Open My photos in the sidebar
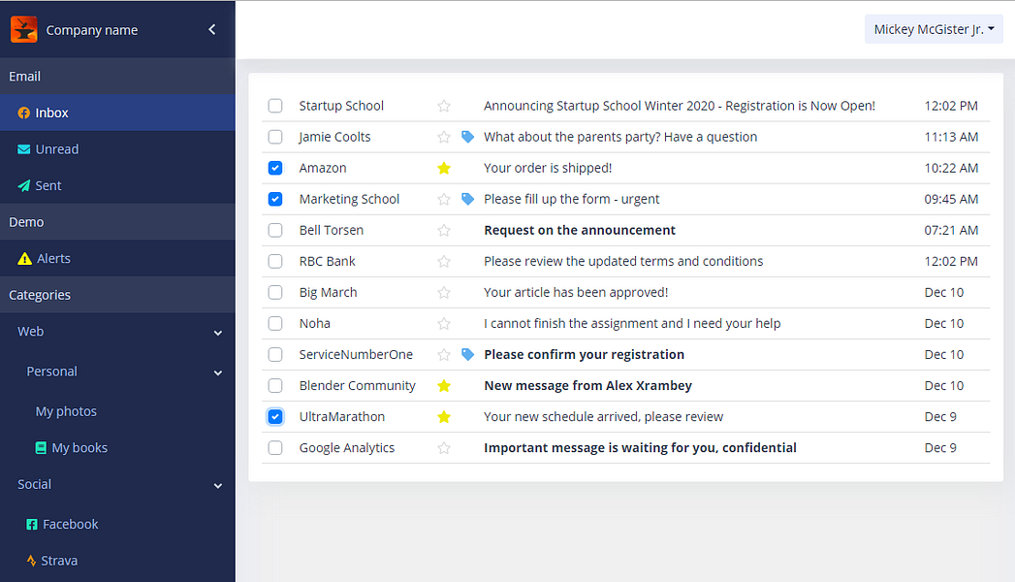1015x582 pixels. pos(66,411)
